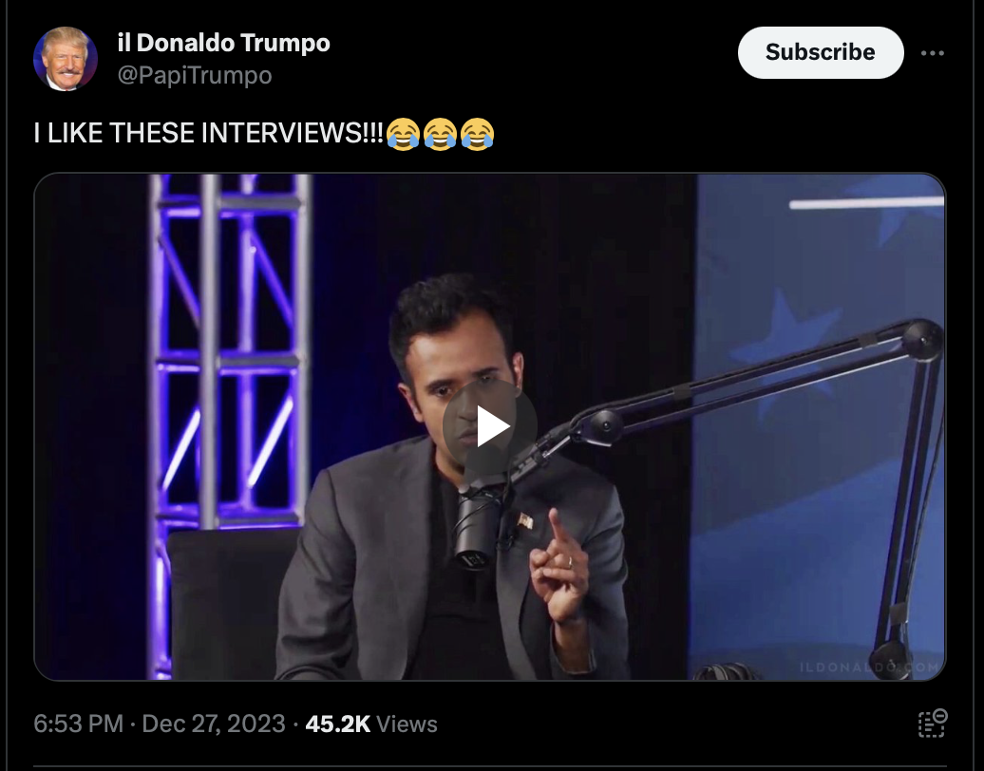
Task: Open the three-dot more options menu
Action: 933,53
